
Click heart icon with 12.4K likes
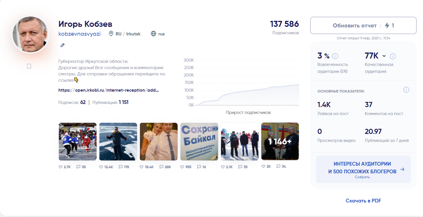[101, 167]
